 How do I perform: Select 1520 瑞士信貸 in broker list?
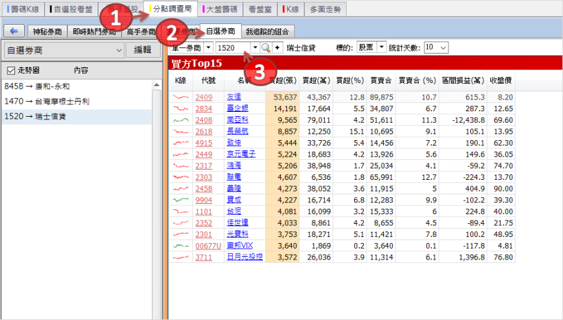pos(76,117)
